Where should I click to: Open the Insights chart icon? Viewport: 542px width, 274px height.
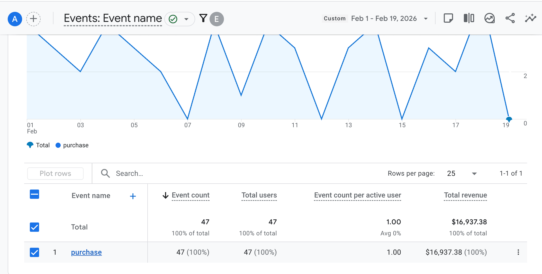489,18
